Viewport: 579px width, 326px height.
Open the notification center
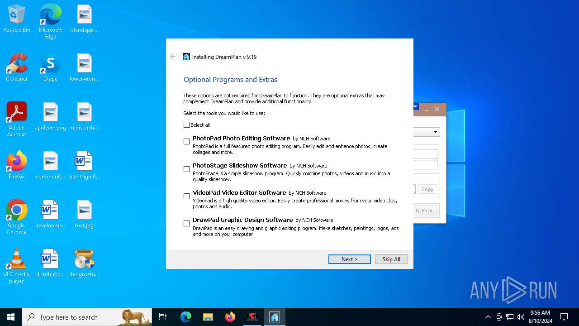click(x=564, y=317)
